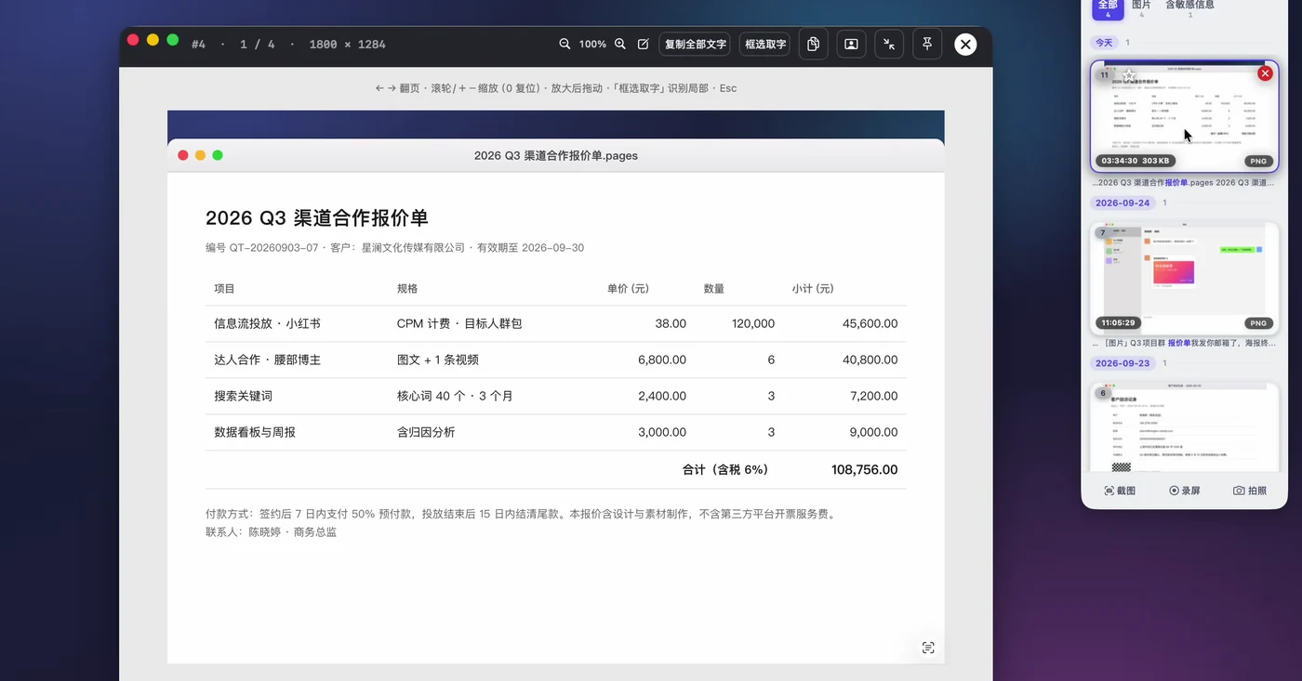Viewport: 1302px width, 681px height.
Task: Click the 规格 cell CPM 计费 · 目标人群包
Action: click(459, 323)
